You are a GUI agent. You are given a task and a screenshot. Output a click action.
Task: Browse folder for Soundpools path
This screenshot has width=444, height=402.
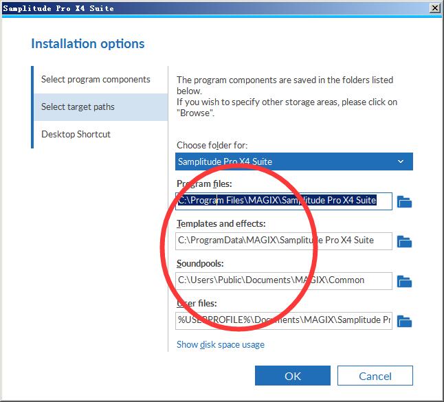(404, 282)
